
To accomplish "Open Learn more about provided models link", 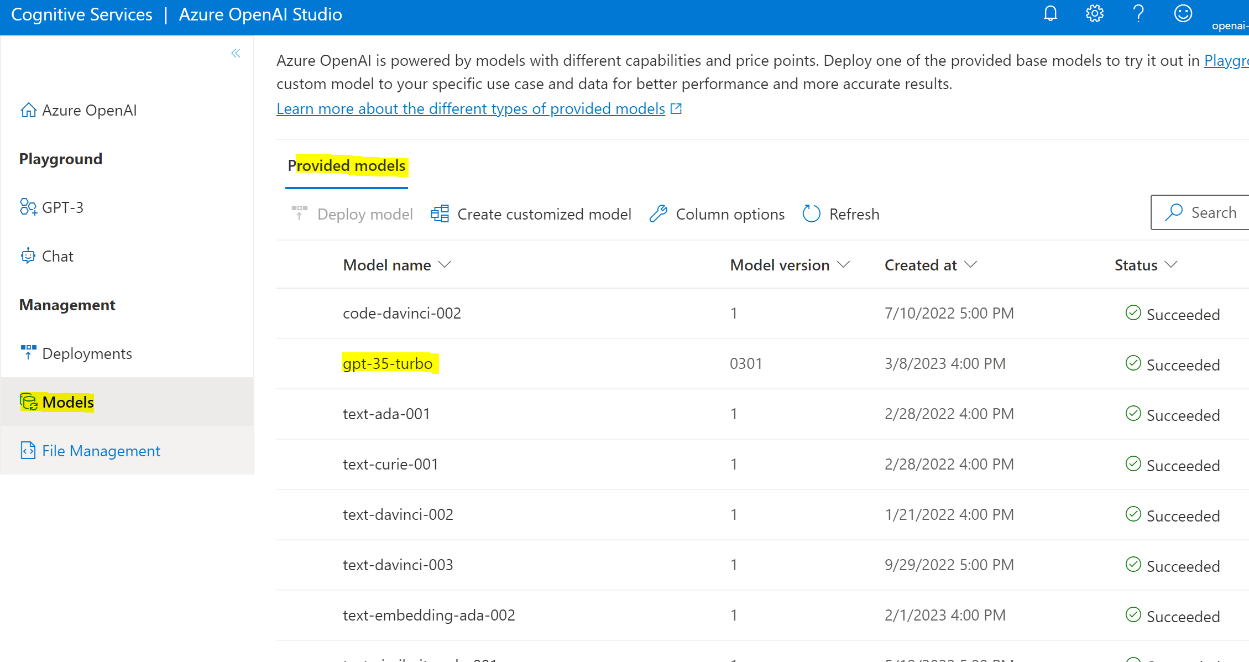I will (471, 108).
